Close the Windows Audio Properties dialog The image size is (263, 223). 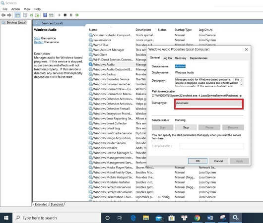[246, 49]
